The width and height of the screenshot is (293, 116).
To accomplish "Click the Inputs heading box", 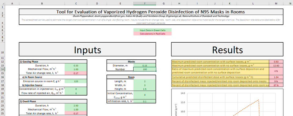I will [x=87, y=49].
